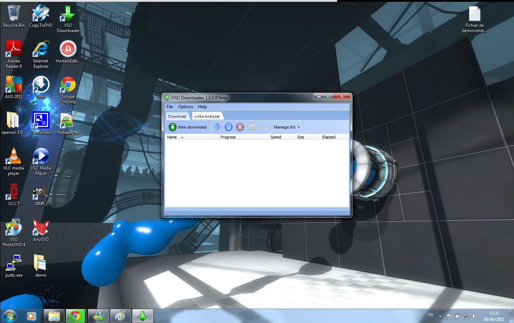Open Windows Live Messenger taskbar icon
The width and height of the screenshot is (514, 323).
point(98,316)
